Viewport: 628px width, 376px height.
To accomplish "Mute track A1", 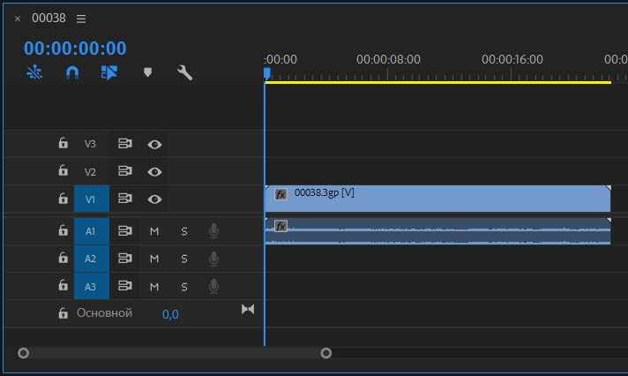I will tap(154, 231).
